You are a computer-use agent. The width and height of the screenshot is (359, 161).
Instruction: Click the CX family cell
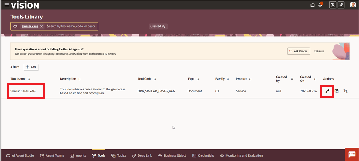click(x=218, y=91)
